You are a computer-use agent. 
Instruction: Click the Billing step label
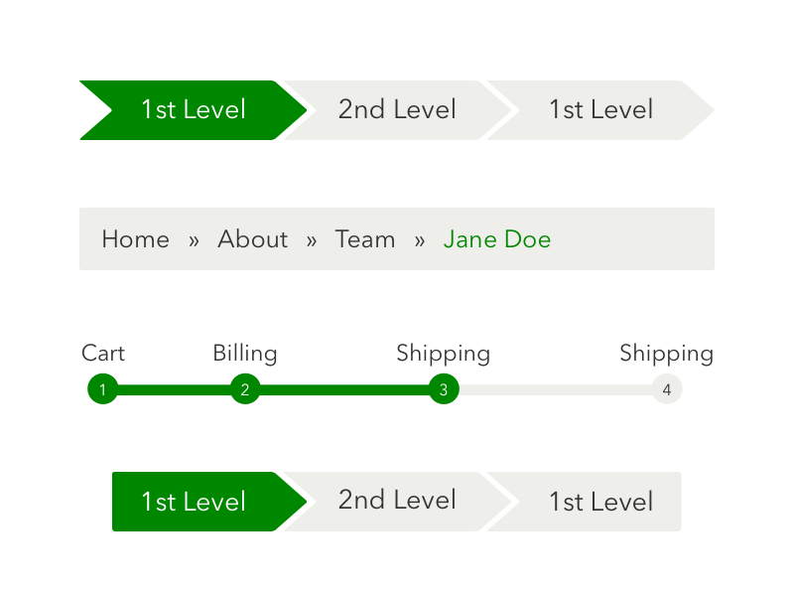[245, 354]
